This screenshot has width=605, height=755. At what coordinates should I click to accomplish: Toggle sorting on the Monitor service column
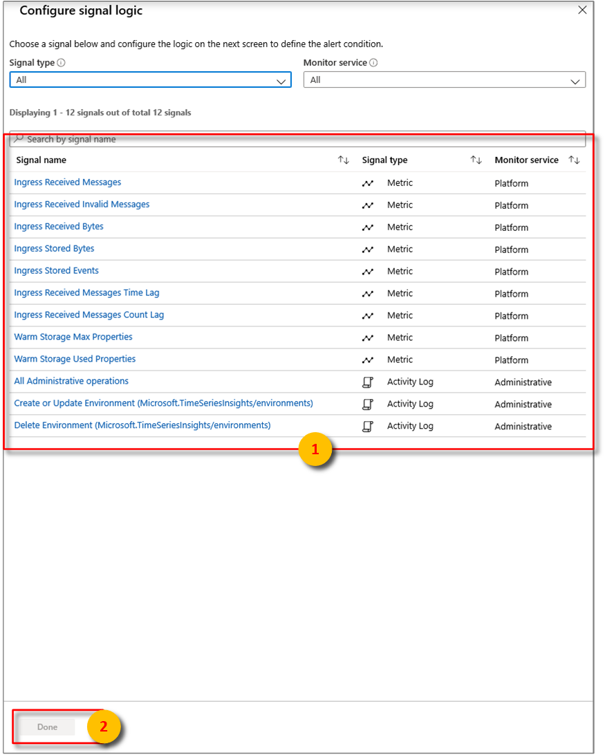click(x=574, y=160)
